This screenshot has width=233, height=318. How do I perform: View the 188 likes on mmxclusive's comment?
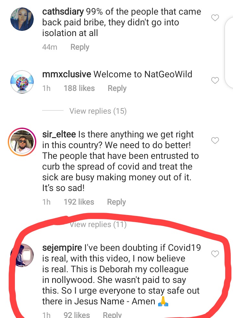point(79,88)
